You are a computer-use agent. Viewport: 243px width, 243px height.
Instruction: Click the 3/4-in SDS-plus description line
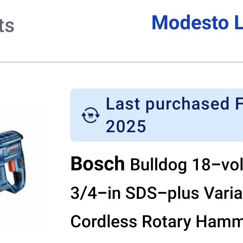point(157,193)
